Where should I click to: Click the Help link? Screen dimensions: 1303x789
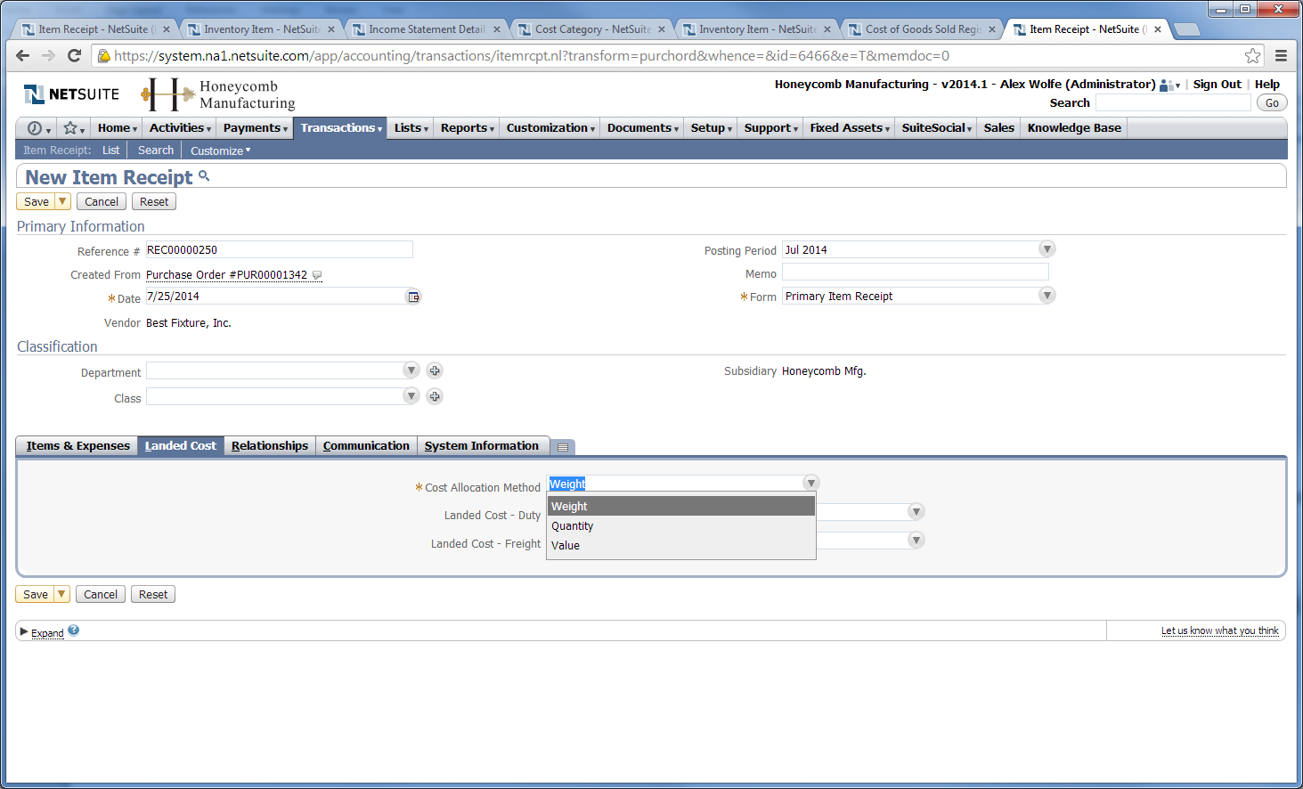click(x=1266, y=85)
